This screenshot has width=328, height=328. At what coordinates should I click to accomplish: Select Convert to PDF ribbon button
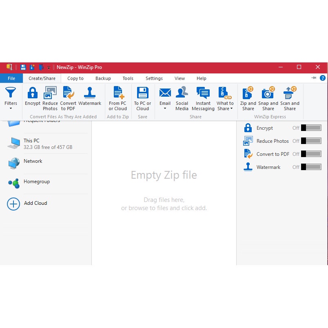(68, 98)
